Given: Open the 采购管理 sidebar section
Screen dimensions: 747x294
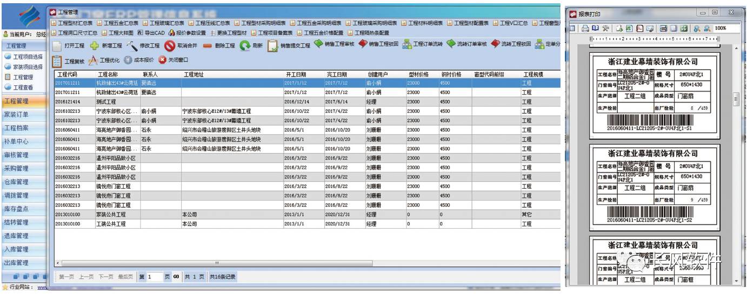Looking at the screenshot, I should [x=16, y=168].
